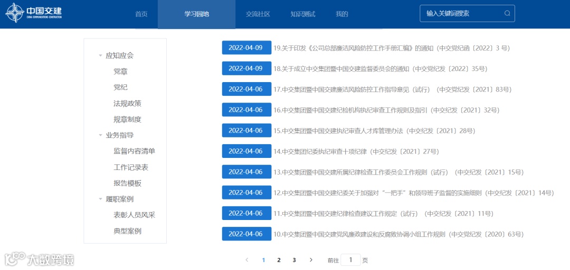570x270 pixels.
Task: Open 表彰人员风采 in the sidebar
Action: coord(134,215)
